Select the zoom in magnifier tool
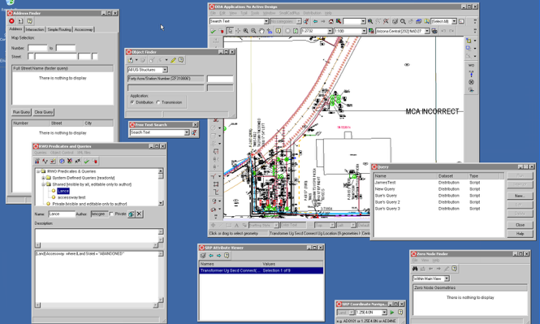This screenshot has height=324, width=540. (x=245, y=31)
